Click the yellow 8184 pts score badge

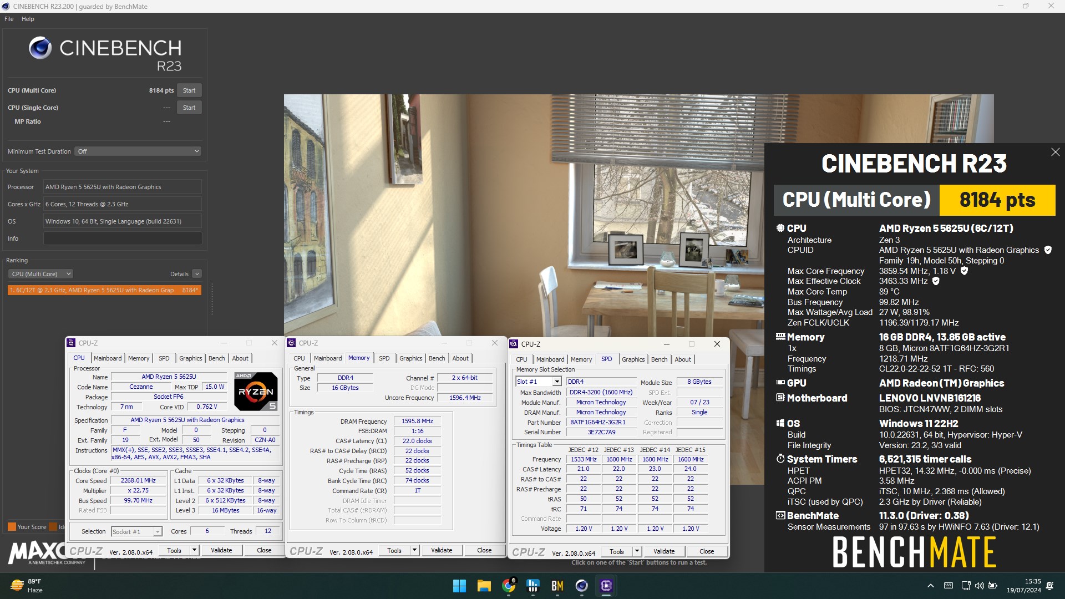click(997, 200)
